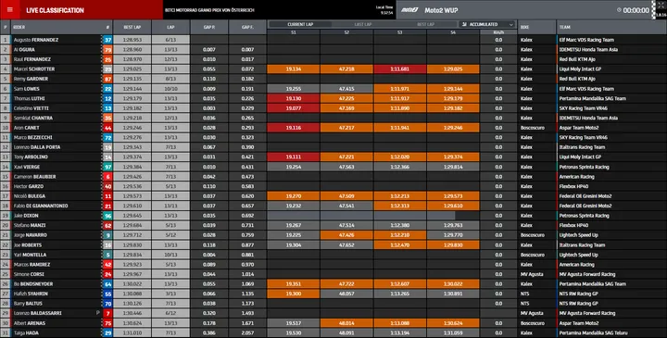The width and height of the screenshot is (667, 338).
Task: Click rider number 96 badge for Dixon
Action: point(107,216)
